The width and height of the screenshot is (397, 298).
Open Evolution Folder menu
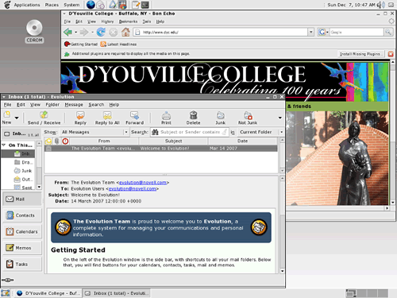[x=52, y=105]
